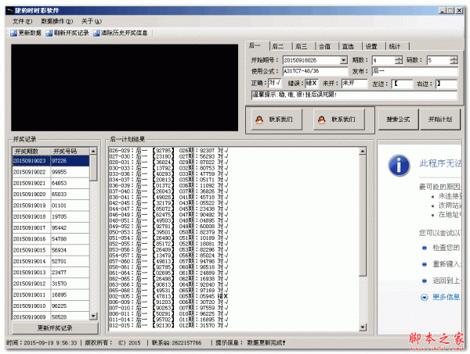
Task: Select lottery row 20150919016
Action: pos(51,239)
